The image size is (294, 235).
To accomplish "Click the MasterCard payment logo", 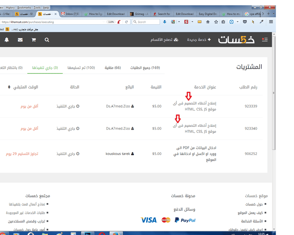I will [x=166, y=220].
